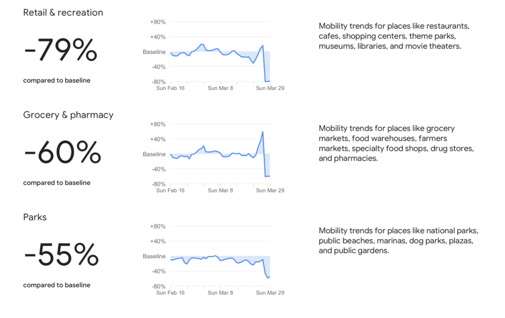Click the national parks description text
Image resolution: width=505 pixels, height=318 pixels.
pos(398,240)
